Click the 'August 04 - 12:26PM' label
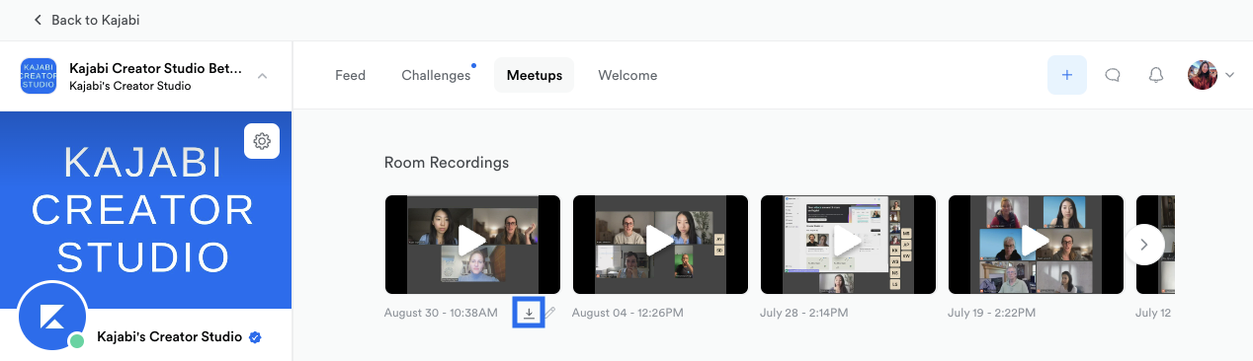The image size is (1253, 361). click(627, 313)
